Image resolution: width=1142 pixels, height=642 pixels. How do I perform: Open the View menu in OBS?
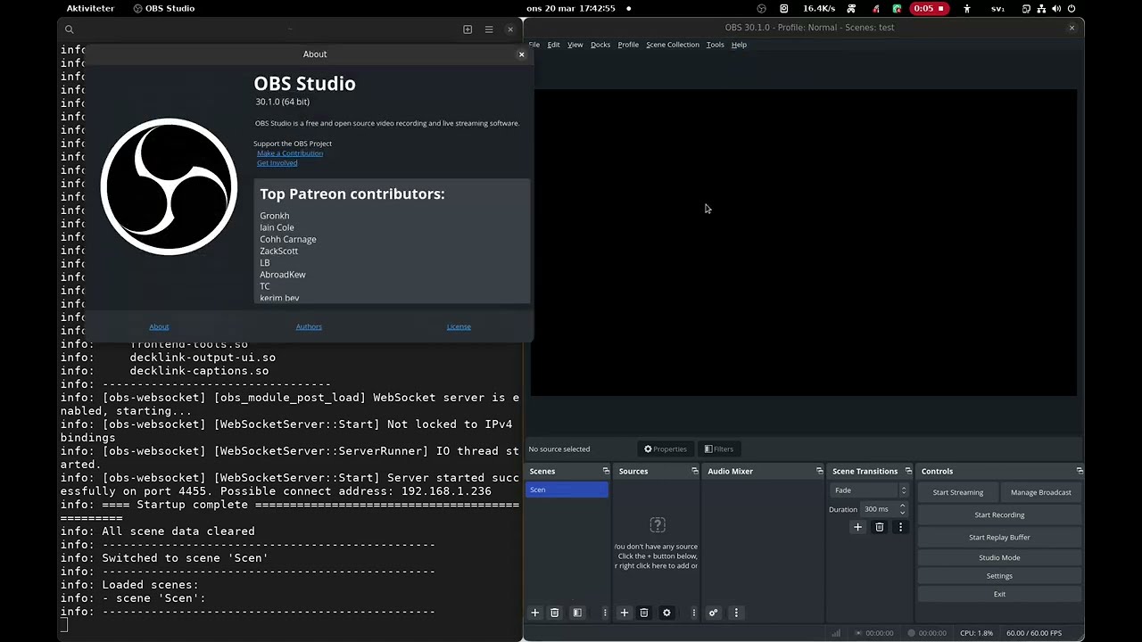click(x=575, y=45)
